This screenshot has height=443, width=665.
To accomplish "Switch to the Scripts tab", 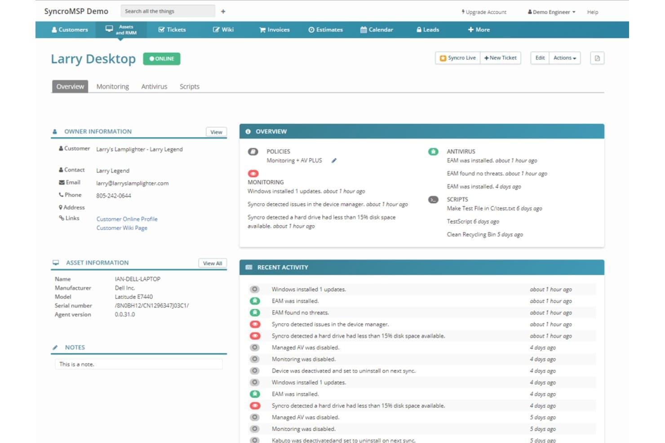I will coord(190,87).
